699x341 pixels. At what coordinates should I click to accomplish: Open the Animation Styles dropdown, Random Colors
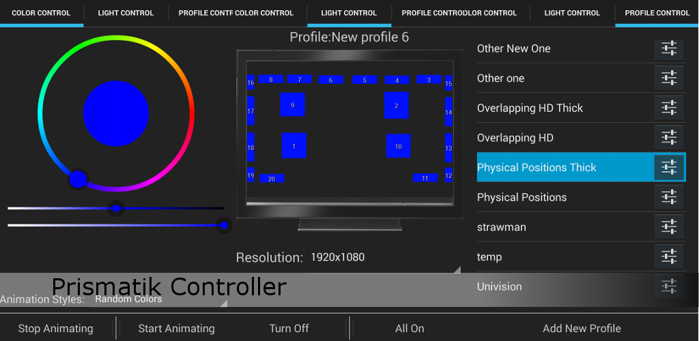point(160,299)
